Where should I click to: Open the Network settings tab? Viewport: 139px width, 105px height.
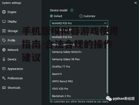(x=21, y=50)
